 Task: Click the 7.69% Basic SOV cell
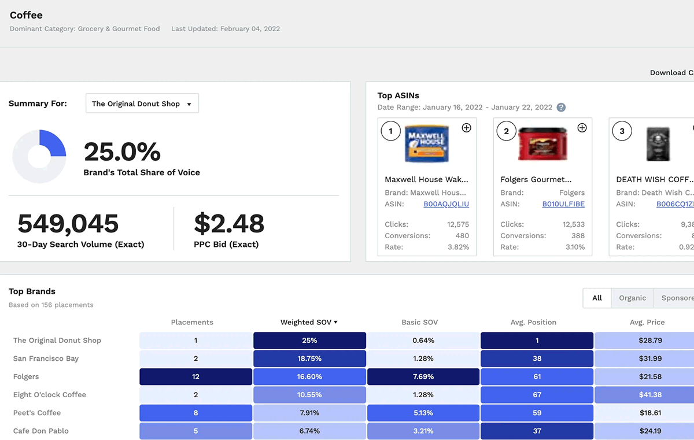[423, 376]
